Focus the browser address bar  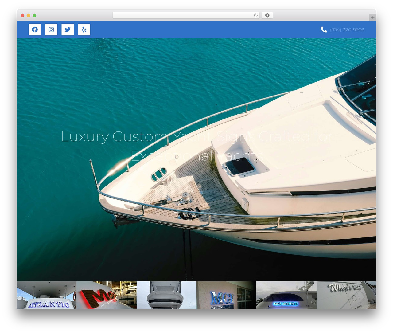(x=186, y=15)
